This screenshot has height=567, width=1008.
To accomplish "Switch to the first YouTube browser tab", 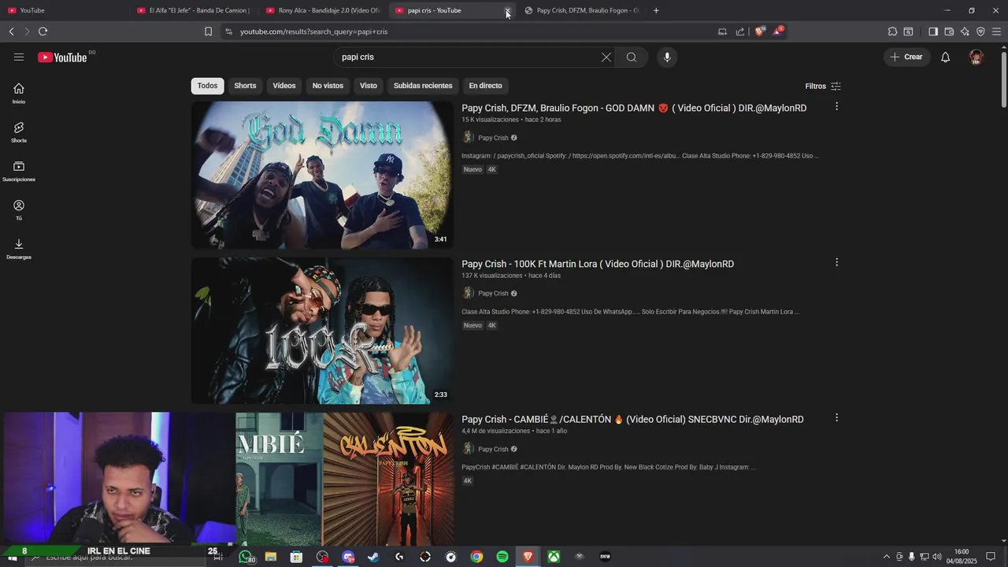I will [x=63, y=10].
